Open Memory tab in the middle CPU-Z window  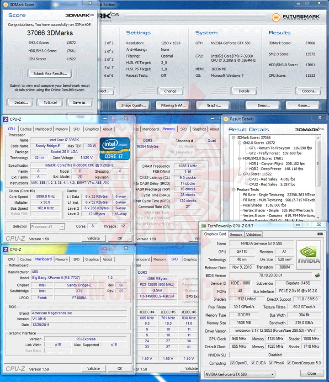(169, 129)
